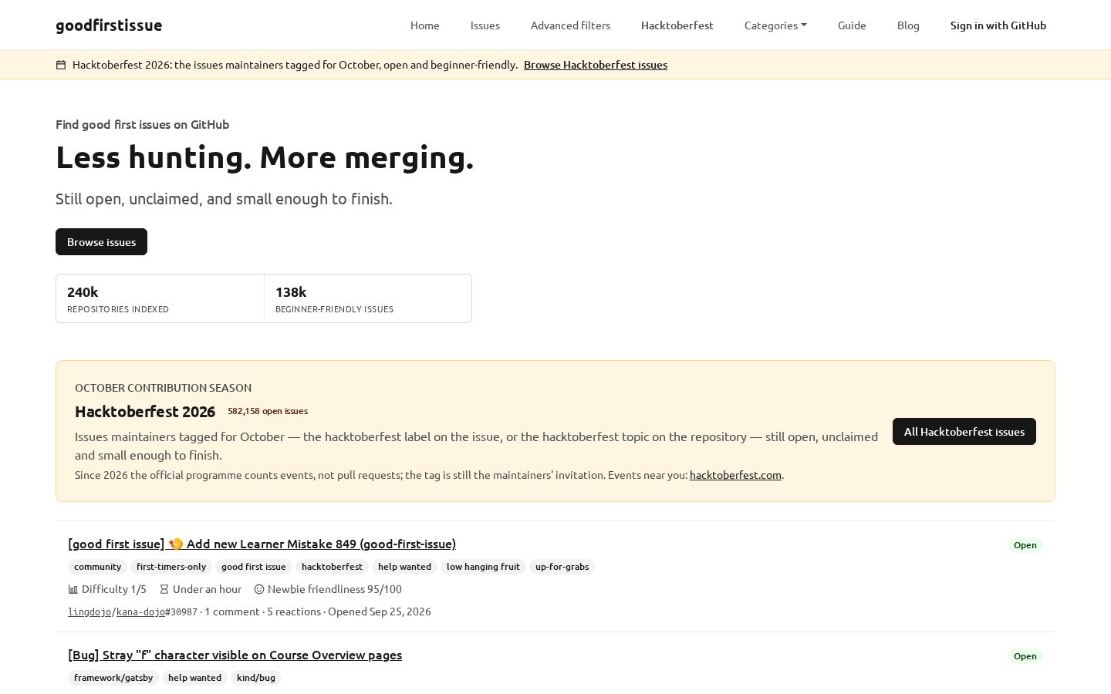The height and width of the screenshot is (694, 1111).
Task: Click the good first issue label tag
Action: [x=254, y=567]
